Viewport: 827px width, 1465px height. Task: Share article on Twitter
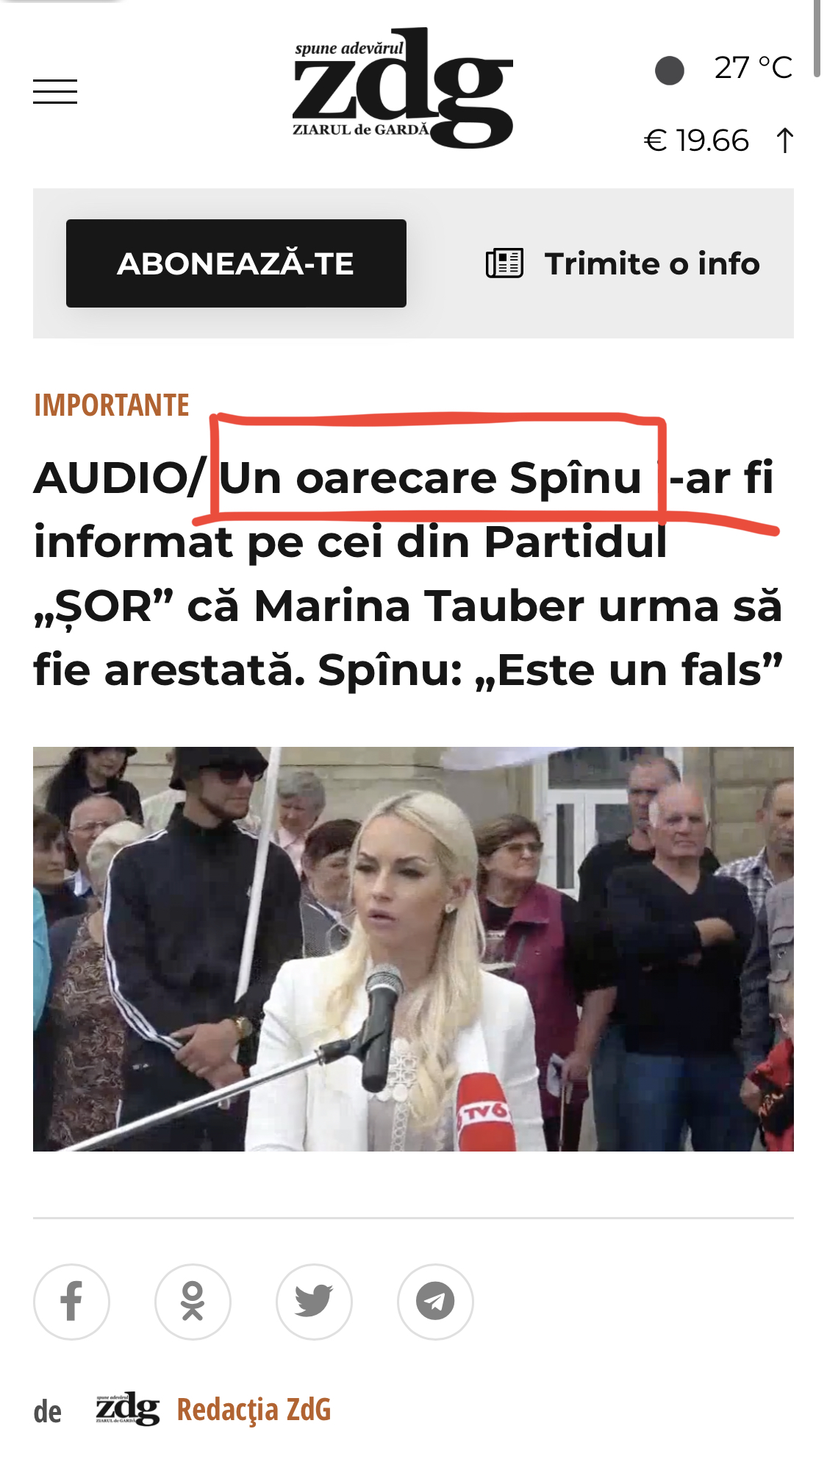click(314, 1302)
